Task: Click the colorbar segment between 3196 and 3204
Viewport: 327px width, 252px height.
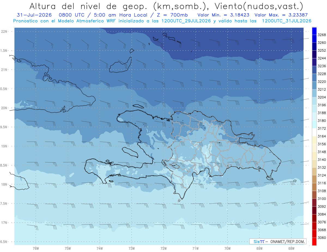Action: pos(314,101)
